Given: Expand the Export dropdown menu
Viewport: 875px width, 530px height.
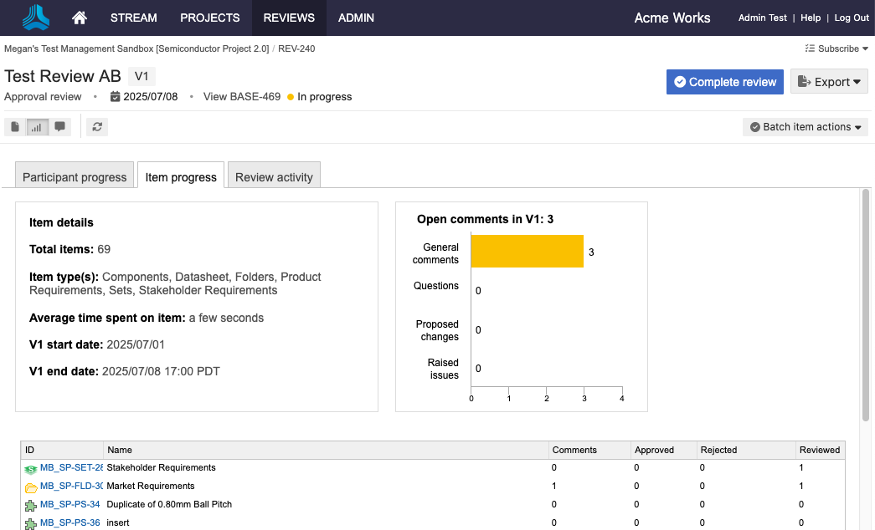Looking at the screenshot, I should (x=828, y=82).
